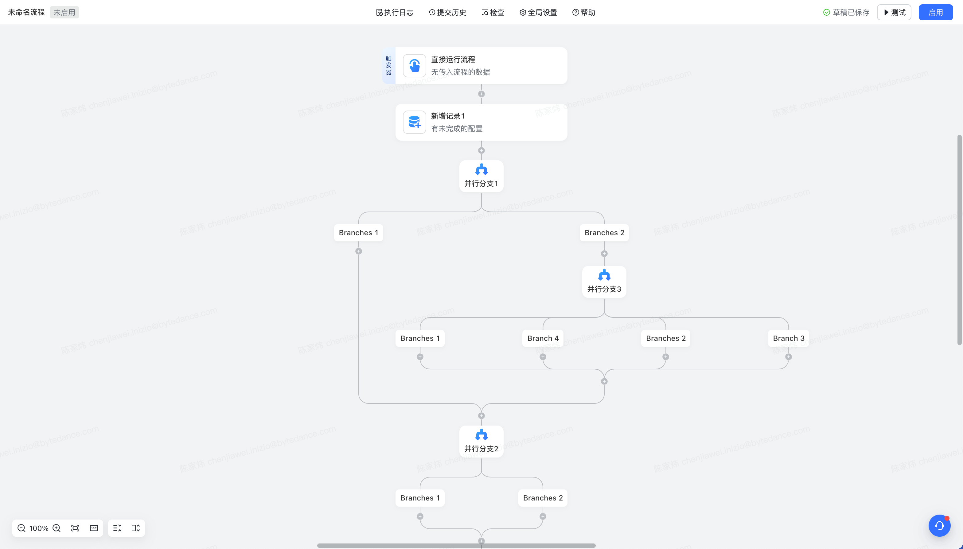Open 全局设置 global settings

point(538,13)
